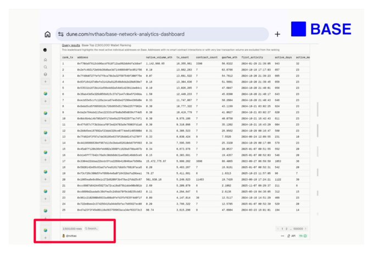Click the 2,500,000 rows label
The height and width of the screenshot is (257, 373).
point(72,228)
